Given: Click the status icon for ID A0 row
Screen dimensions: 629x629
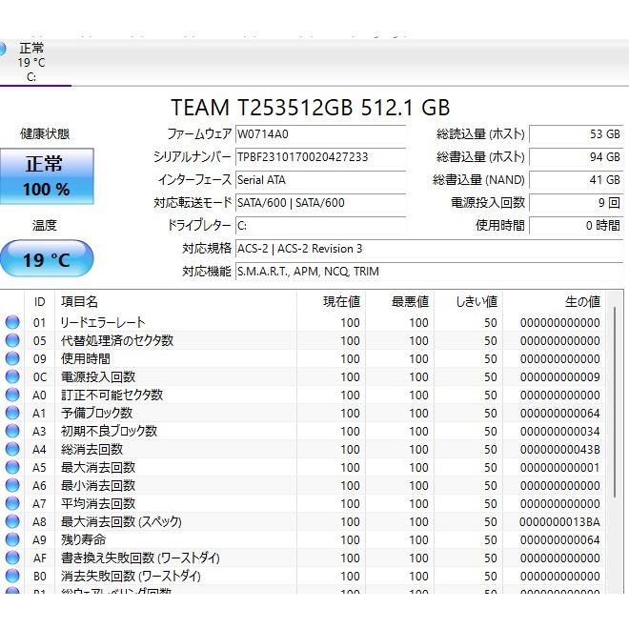Looking at the screenshot, I should (x=12, y=395).
